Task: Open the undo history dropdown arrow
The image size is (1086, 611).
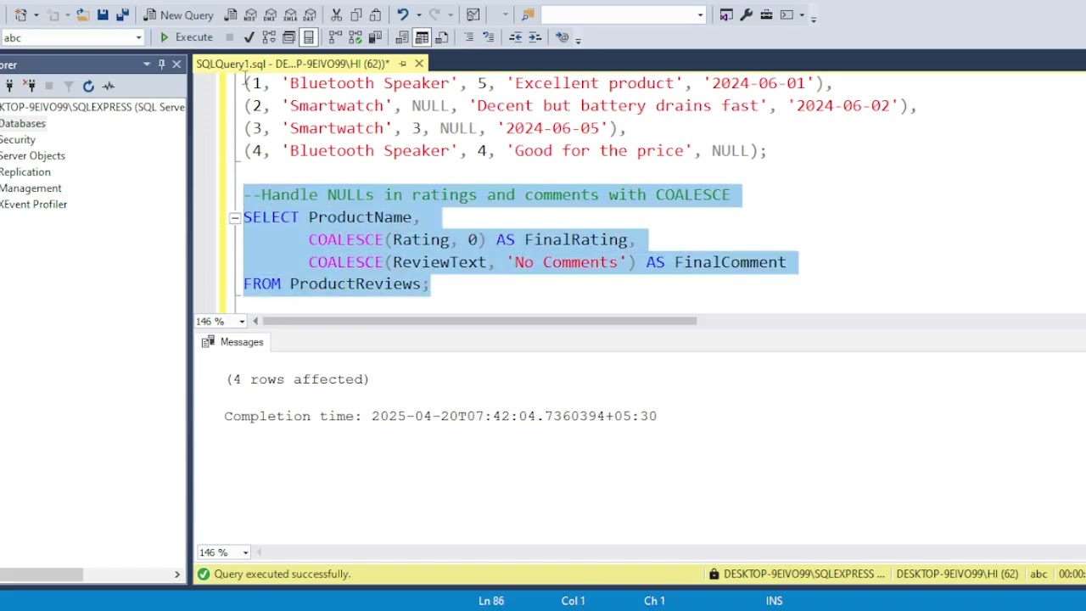Action: click(417, 15)
